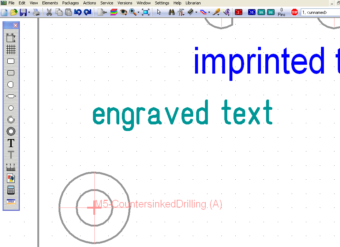Viewport: 340px width, 247px height.
Task: Click the colored layers stack icon
Action: [114, 12]
